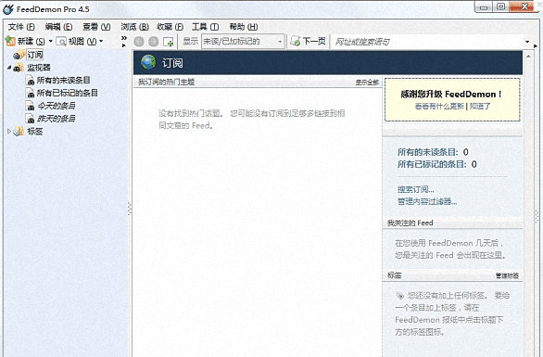
Task: Expand the 标签 tags tree node
Action: [x=9, y=132]
